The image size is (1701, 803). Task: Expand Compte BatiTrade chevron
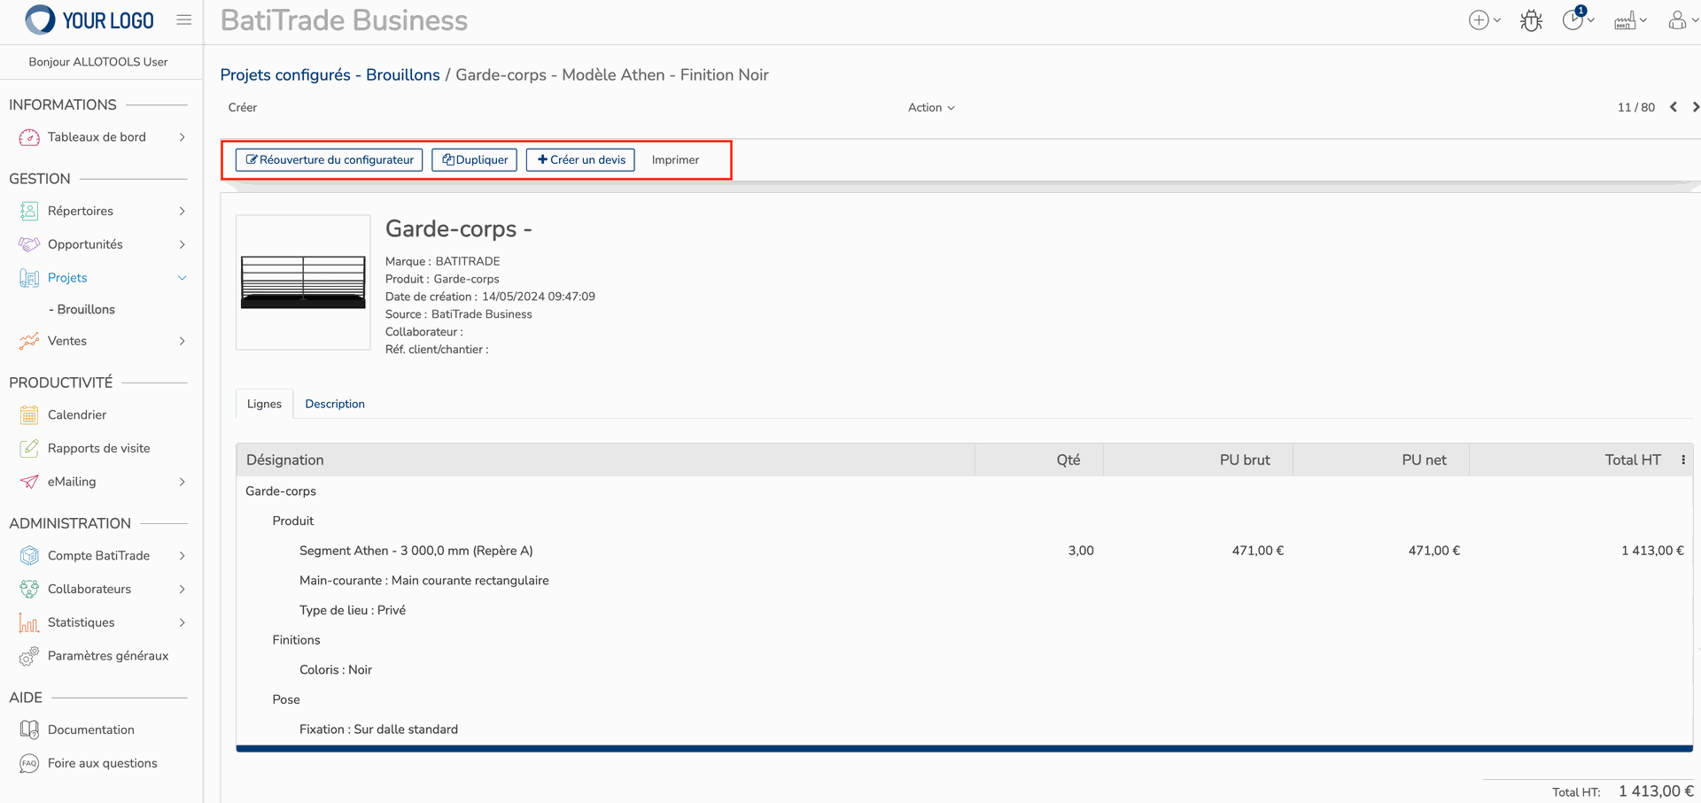pos(183,555)
